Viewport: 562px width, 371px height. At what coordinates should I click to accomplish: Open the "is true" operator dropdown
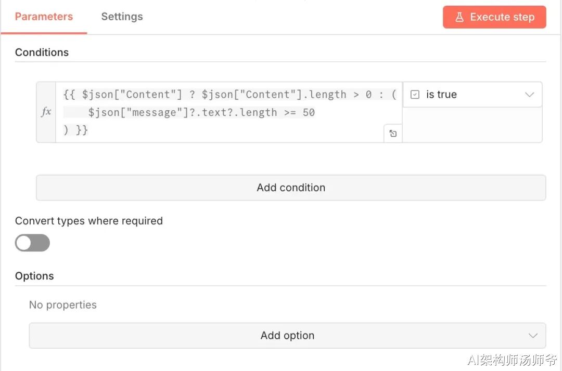click(x=472, y=95)
